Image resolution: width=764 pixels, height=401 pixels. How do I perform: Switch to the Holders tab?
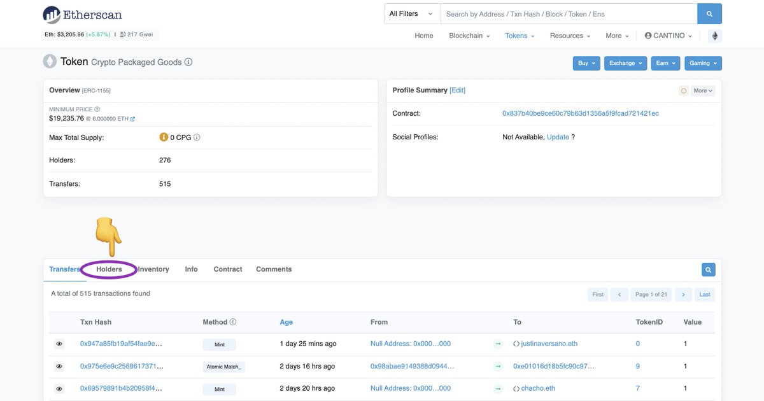pos(110,269)
